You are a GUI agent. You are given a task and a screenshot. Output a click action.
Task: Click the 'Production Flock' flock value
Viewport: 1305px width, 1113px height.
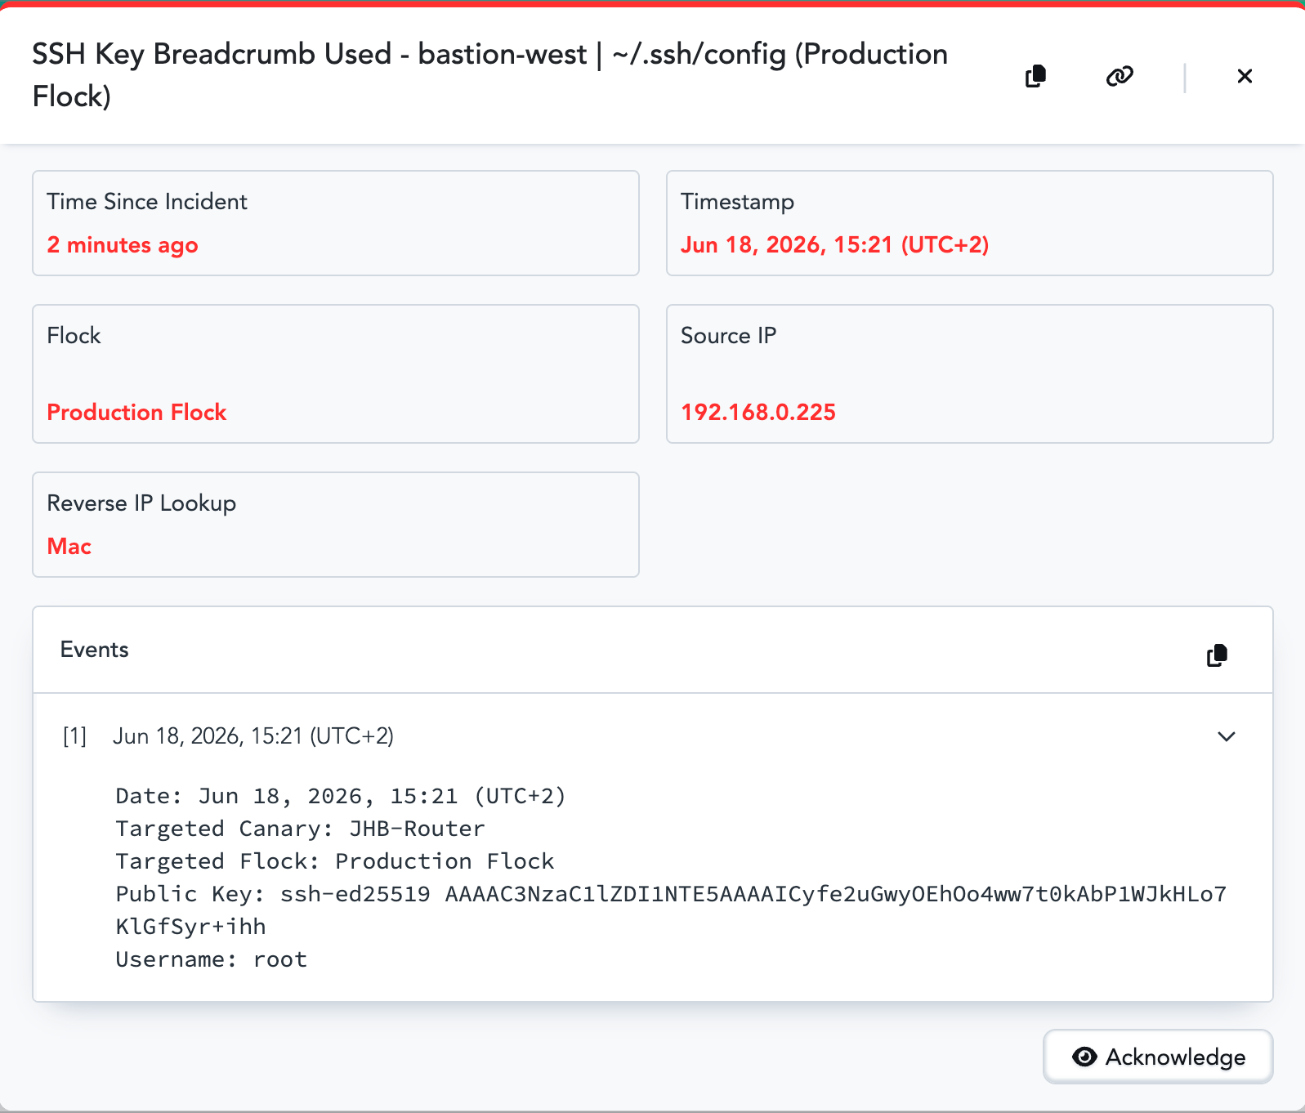pyautogui.click(x=136, y=412)
